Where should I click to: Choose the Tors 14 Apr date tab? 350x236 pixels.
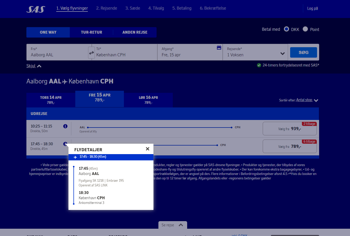click(x=51, y=100)
